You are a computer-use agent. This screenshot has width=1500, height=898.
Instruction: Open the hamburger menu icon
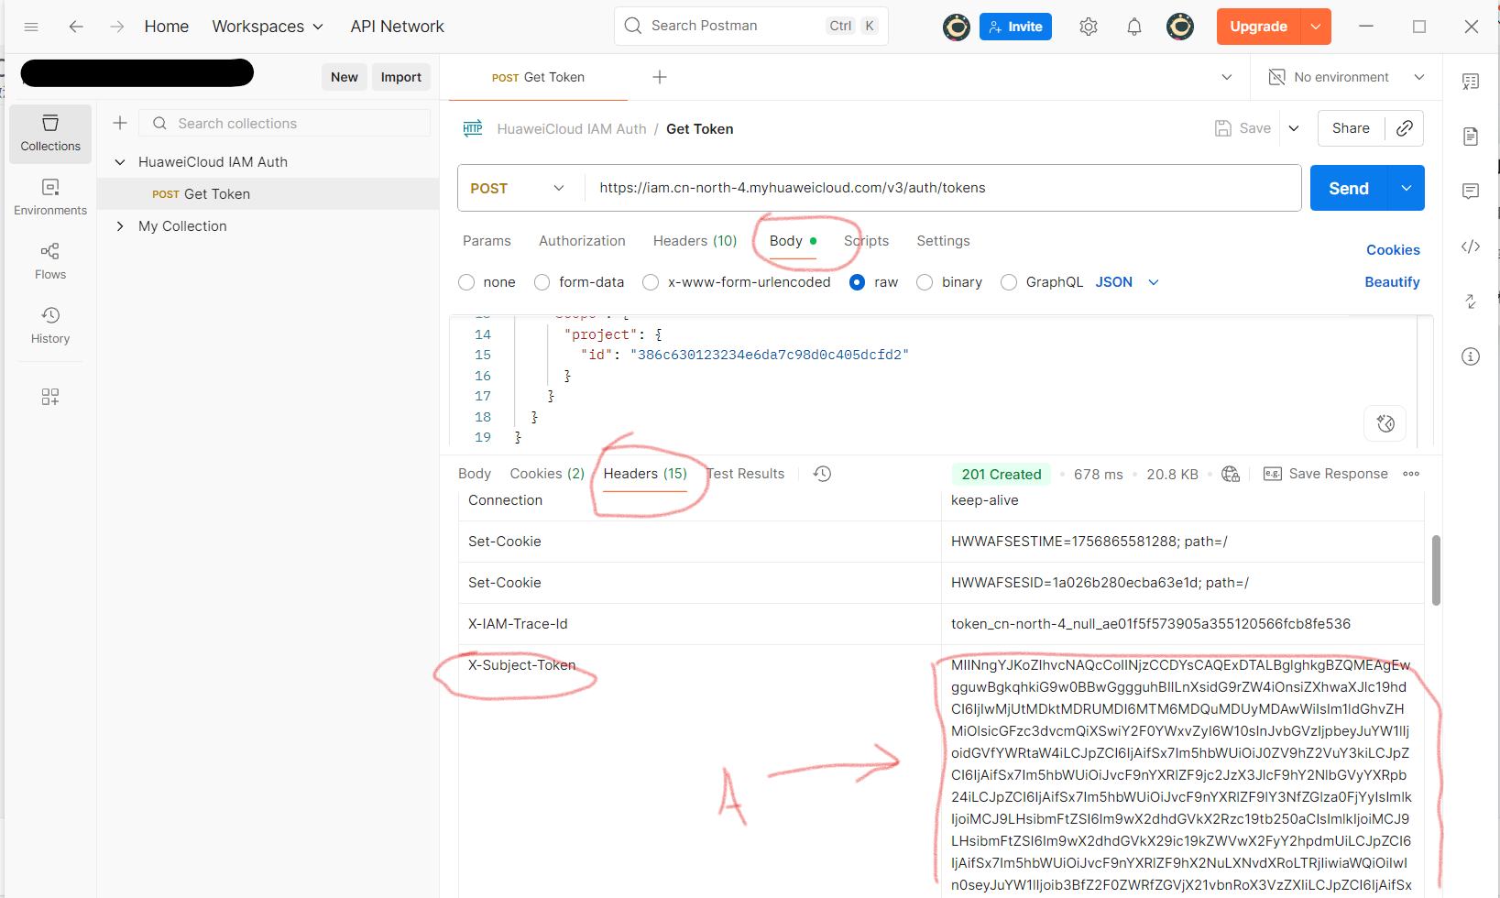[x=31, y=27]
